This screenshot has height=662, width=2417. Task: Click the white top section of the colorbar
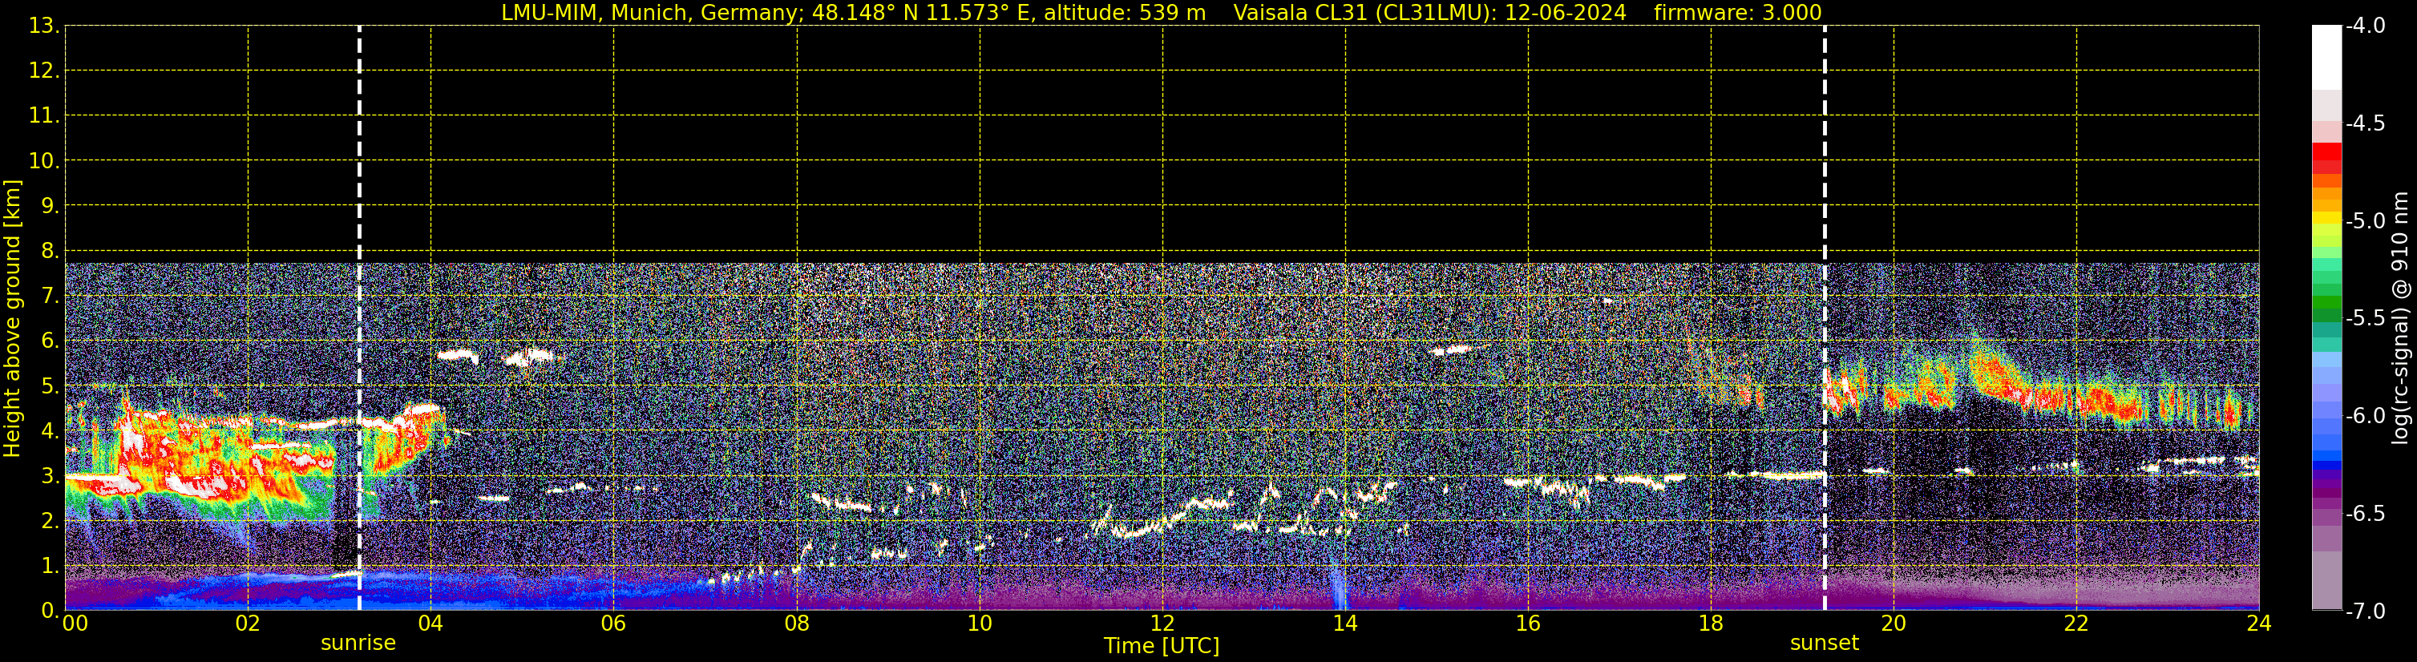tap(2327, 59)
